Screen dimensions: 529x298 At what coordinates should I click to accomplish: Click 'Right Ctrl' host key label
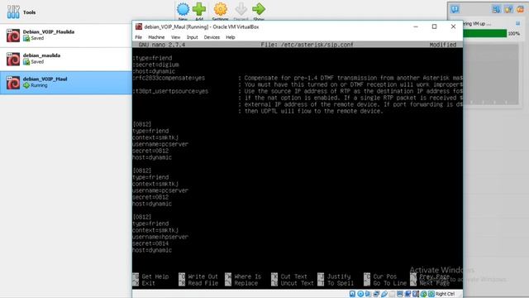tap(445, 294)
